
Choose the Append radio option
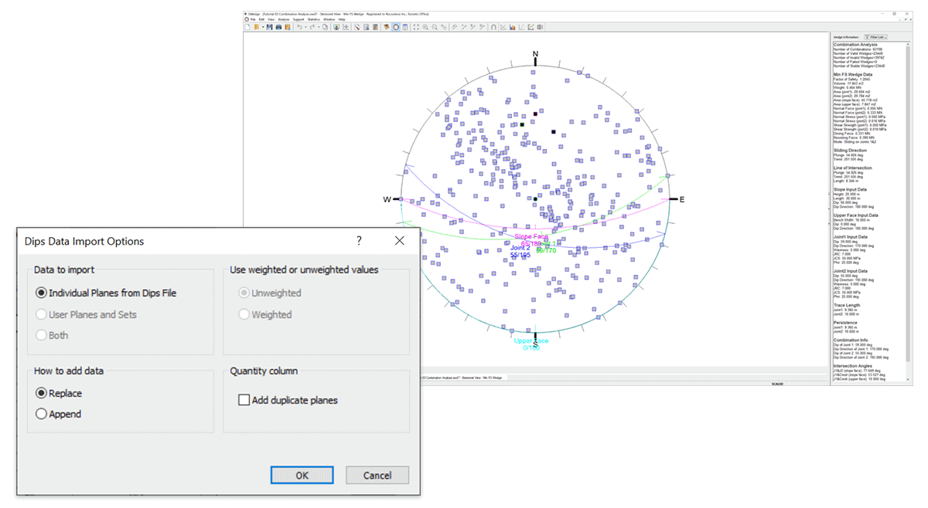(41, 414)
